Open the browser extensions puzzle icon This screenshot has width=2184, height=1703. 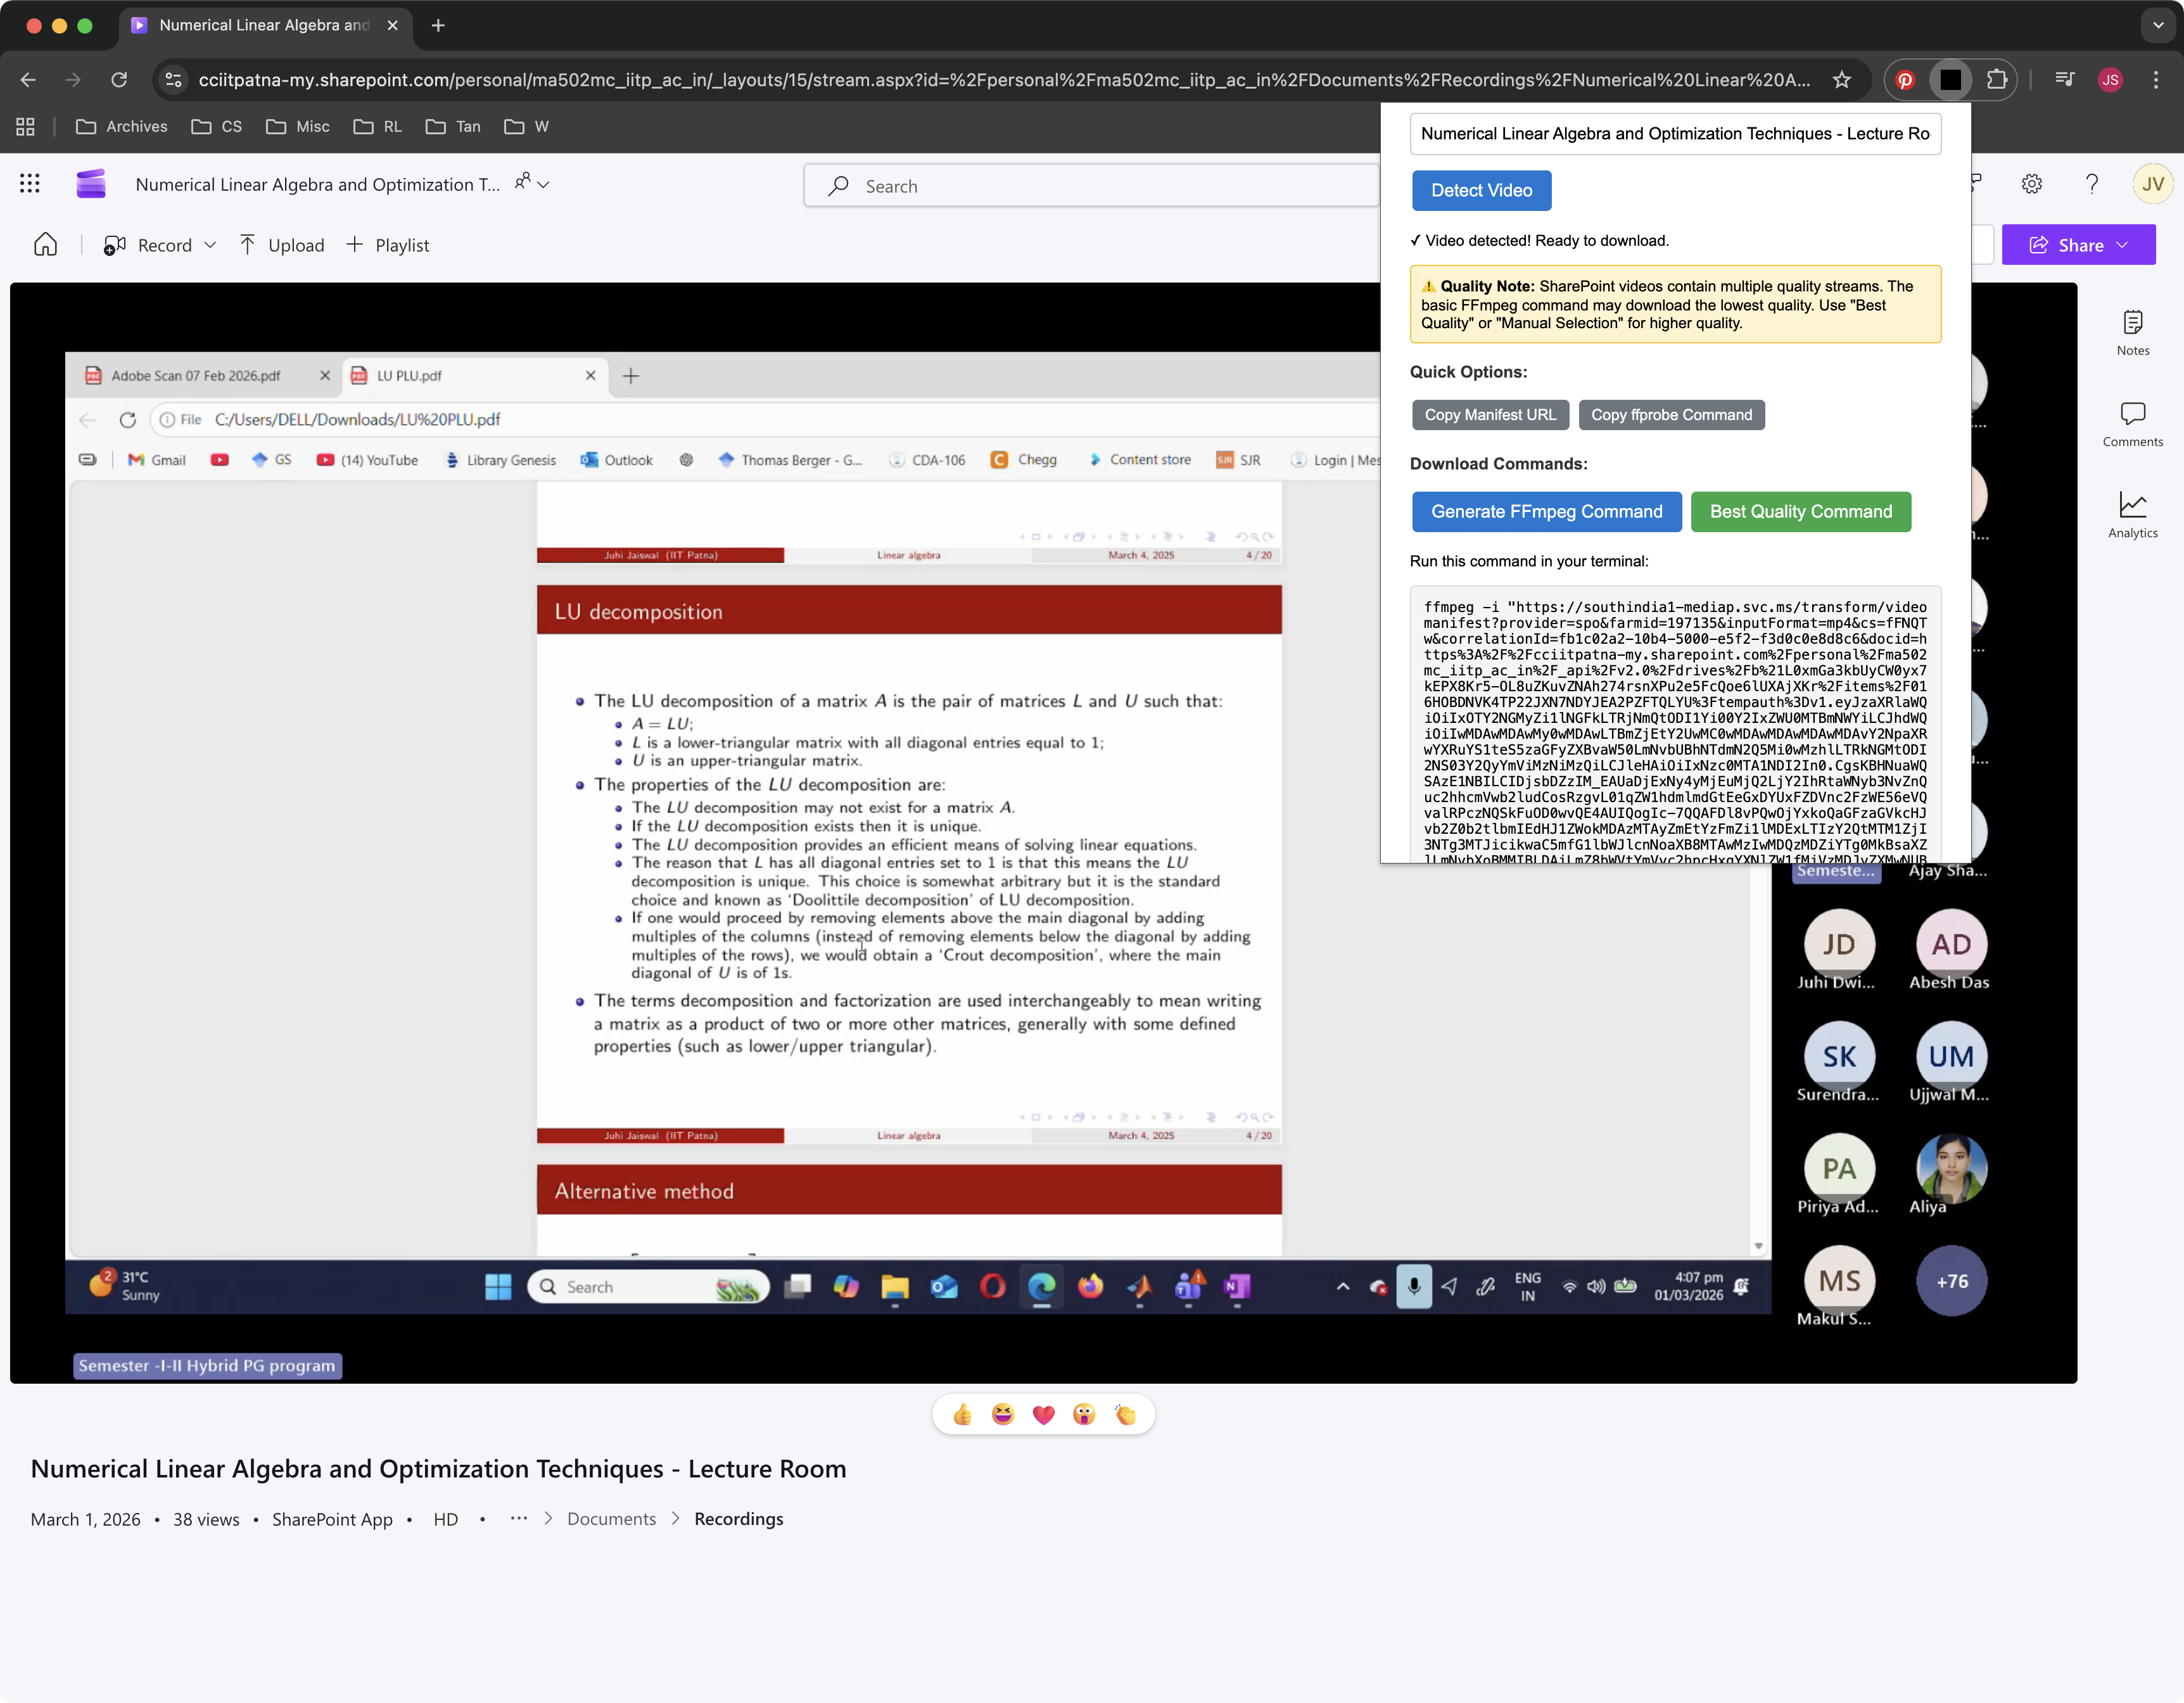1996,80
